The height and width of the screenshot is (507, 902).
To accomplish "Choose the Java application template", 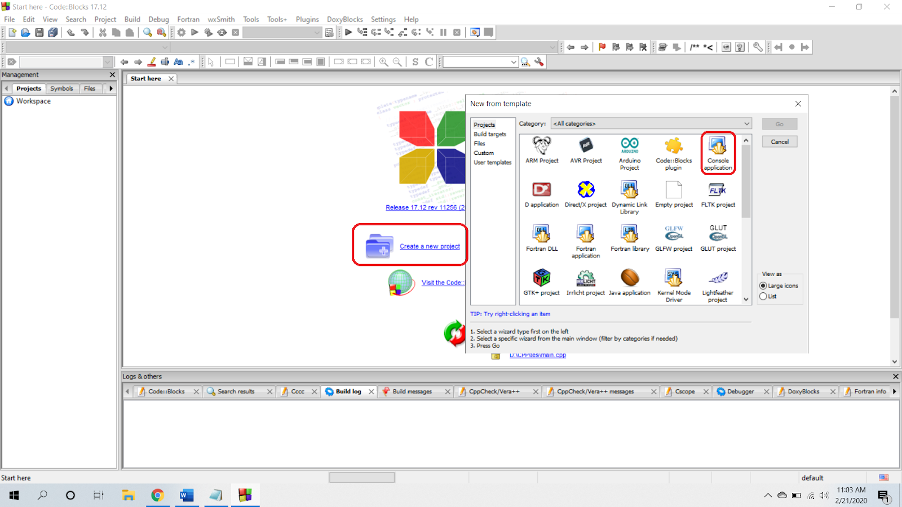I will click(630, 282).
